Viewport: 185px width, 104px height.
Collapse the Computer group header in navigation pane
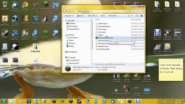click(x=72, y=57)
